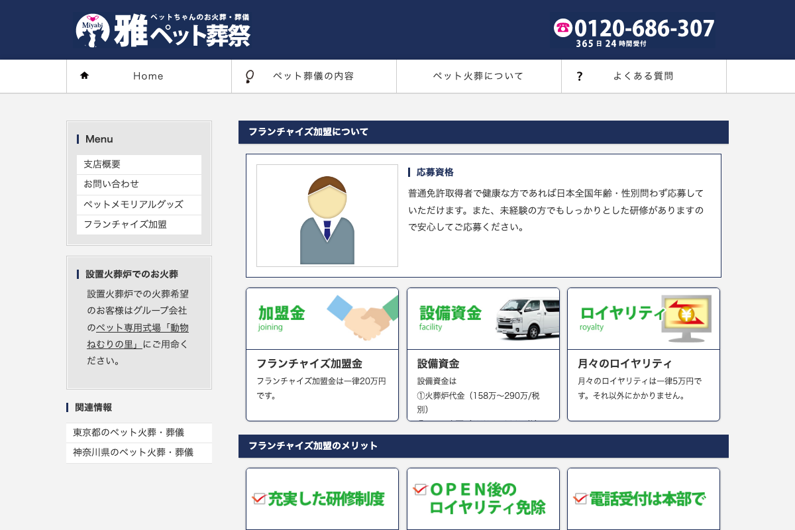Screen dimensions: 795x530
Task: Open the ペット葬儀の内容 navigation tab
Action: [x=314, y=76]
